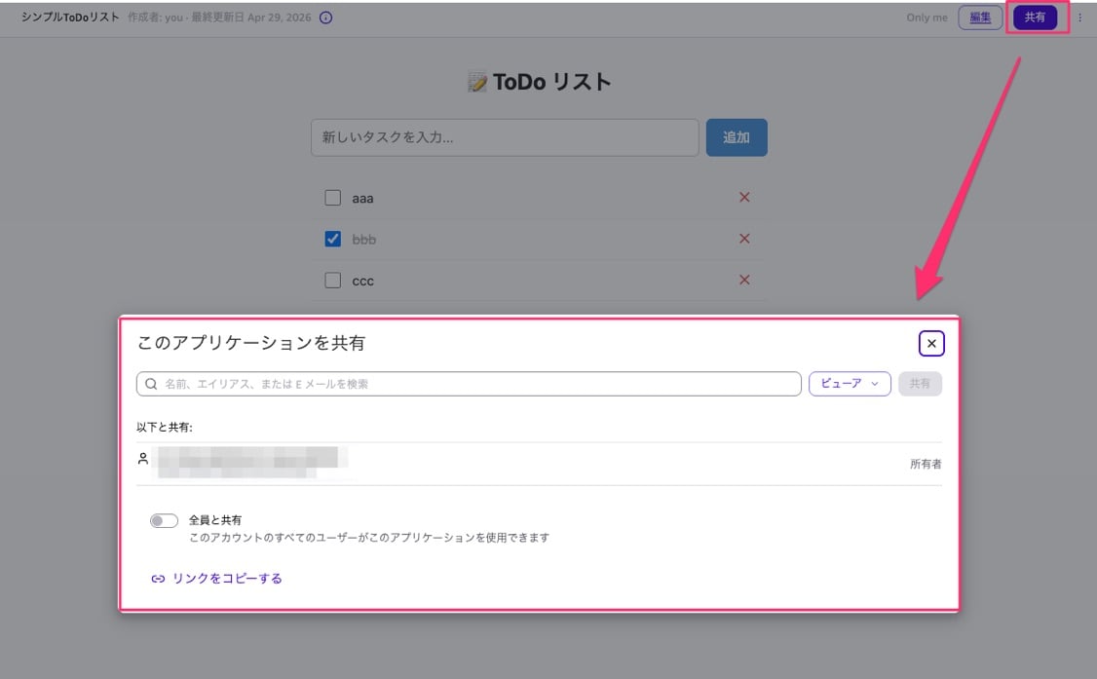Enable the 全員と共有 toggle switch

(164, 521)
